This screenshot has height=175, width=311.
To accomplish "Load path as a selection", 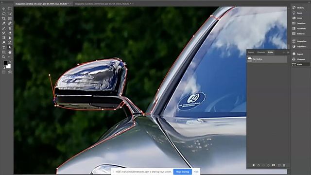I will (x=263, y=165).
